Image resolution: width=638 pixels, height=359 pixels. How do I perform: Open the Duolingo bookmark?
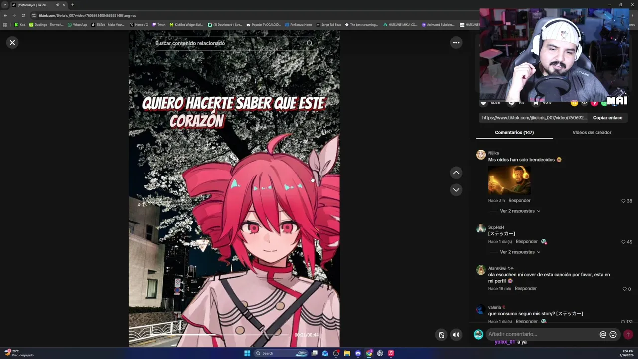[46, 24]
